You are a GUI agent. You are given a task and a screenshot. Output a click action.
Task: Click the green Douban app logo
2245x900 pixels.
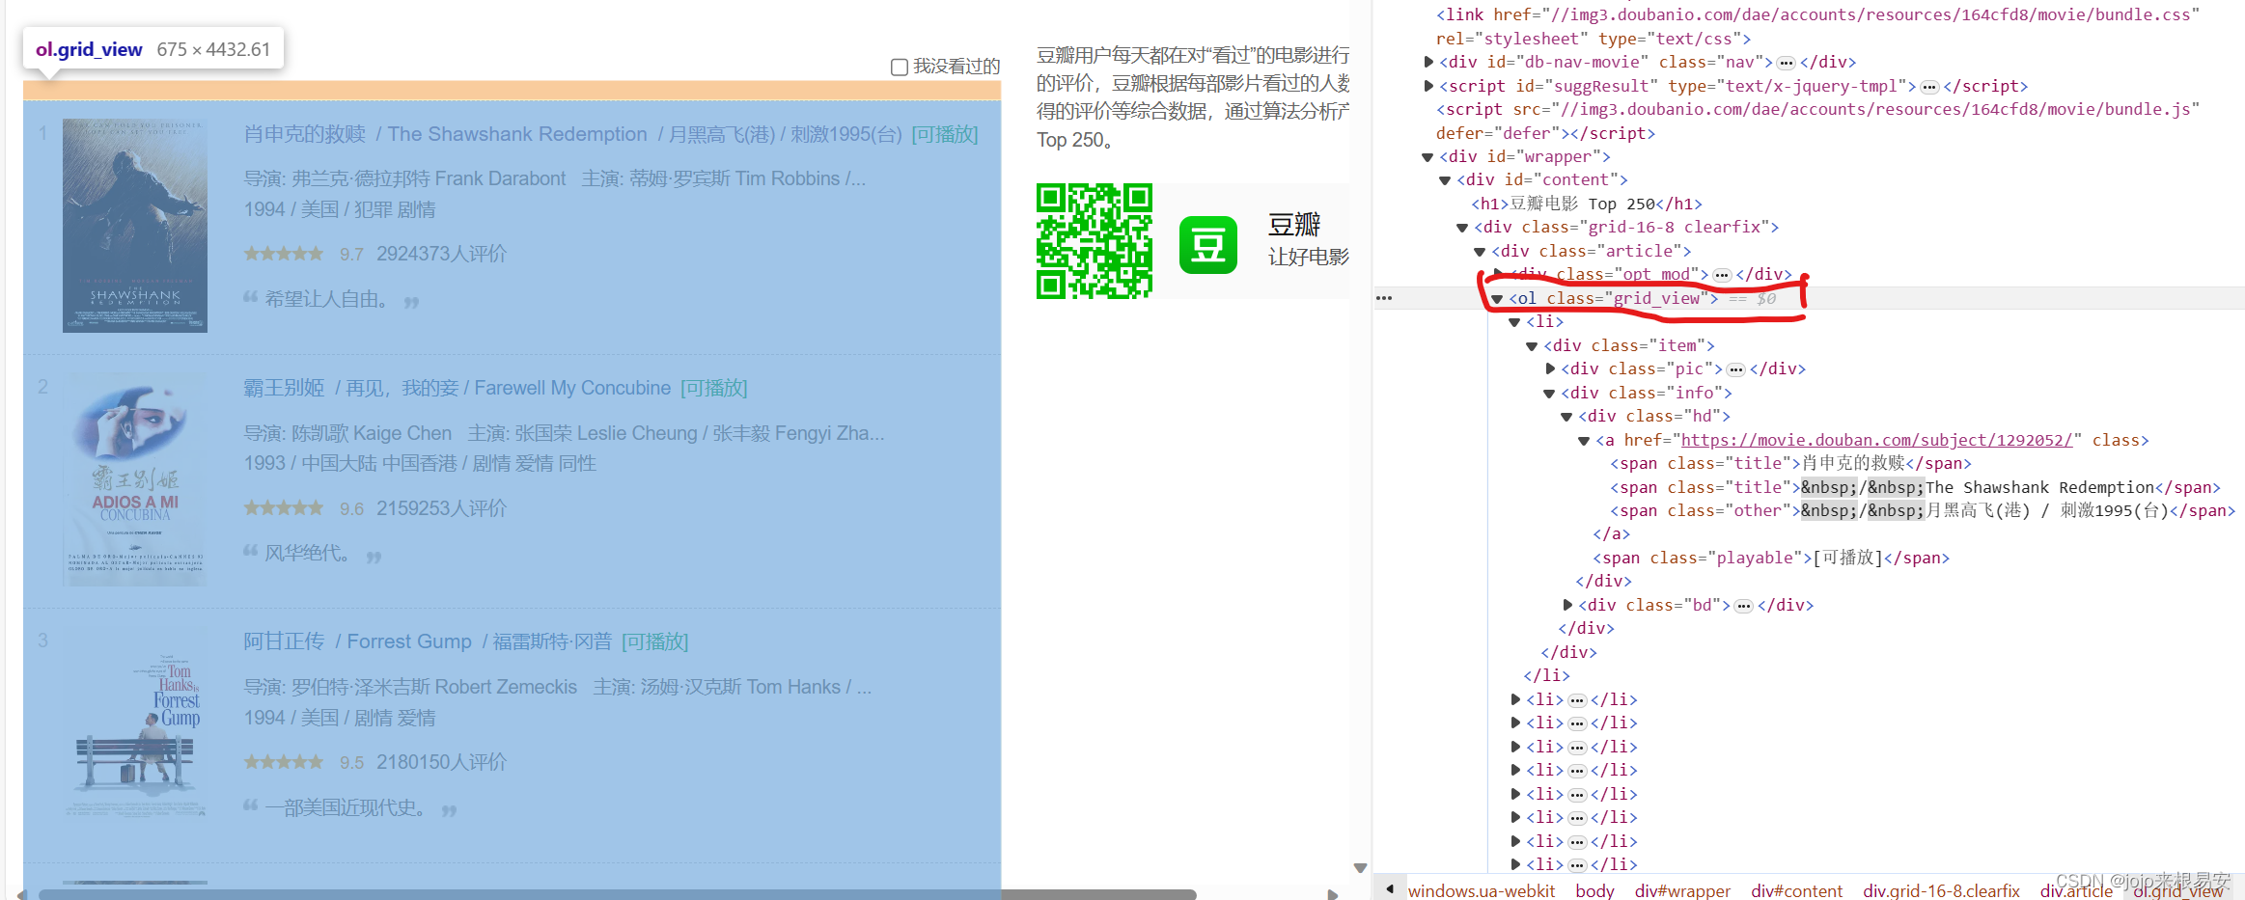1208,245
